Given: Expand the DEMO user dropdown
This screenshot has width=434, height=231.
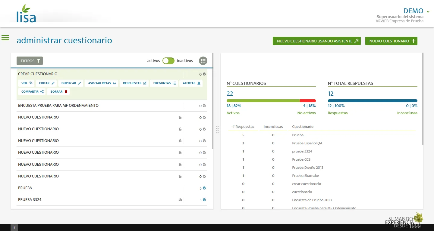Looking at the screenshot, I should [x=428, y=11].
